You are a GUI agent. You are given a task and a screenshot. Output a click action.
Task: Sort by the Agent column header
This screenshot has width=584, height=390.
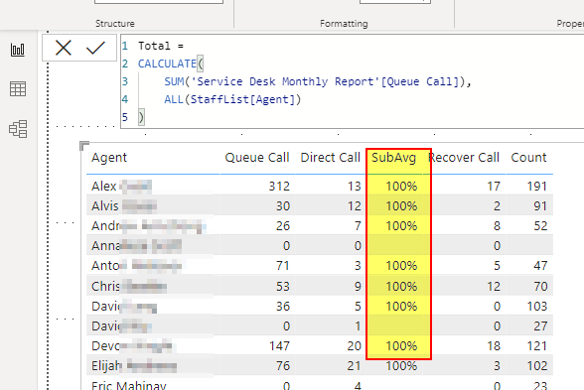pyautogui.click(x=109, y=158)
